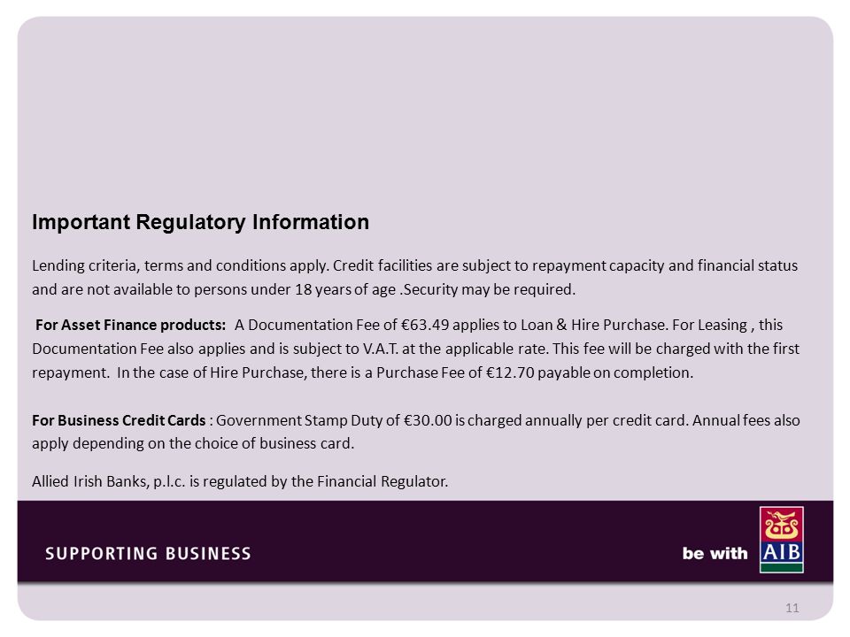Select the Important Regulatory Information heading

click(x=201, y=222)
